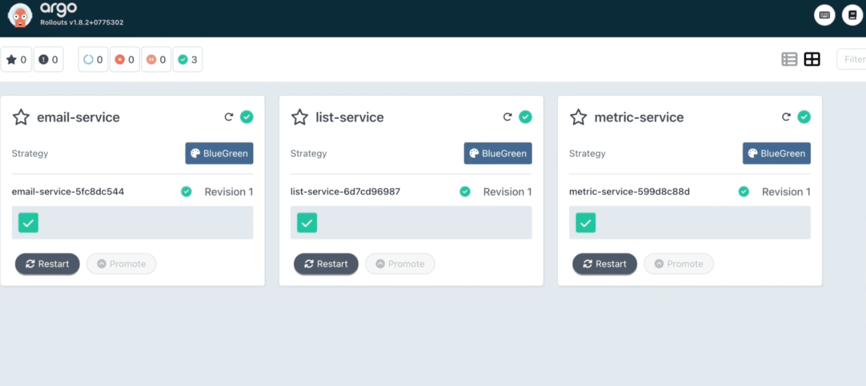This screenshot has width=866, height=386.
Task: Click the green revision progress bar on metric-service
Action: [x=585, y=222]
